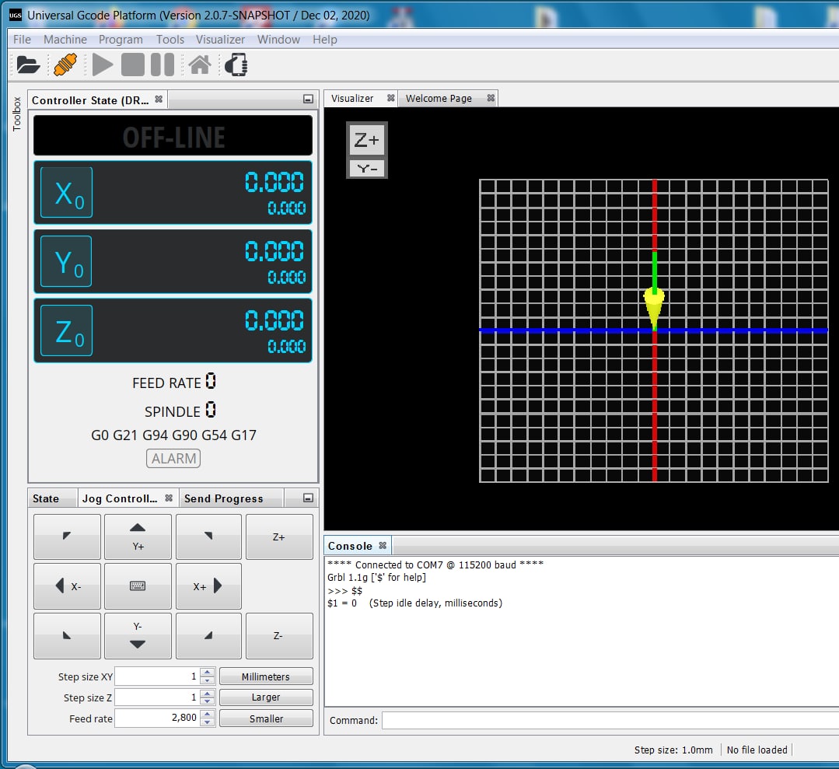Close the Welcome Page tab
Screen dimensions: 839x769
point(491,98)
